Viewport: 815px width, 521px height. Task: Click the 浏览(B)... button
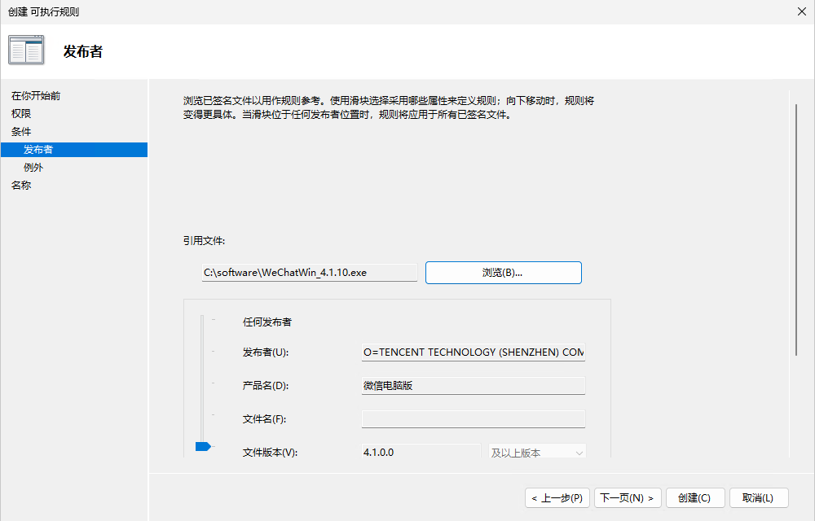point(503,273)
